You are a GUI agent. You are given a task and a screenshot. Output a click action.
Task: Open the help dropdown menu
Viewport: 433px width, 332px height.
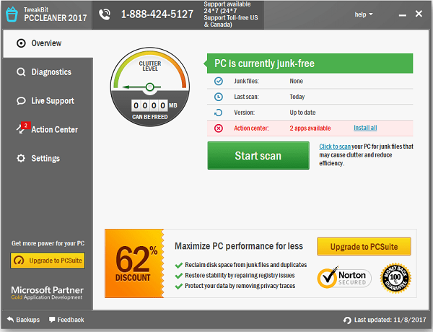[x=364, y=14]
